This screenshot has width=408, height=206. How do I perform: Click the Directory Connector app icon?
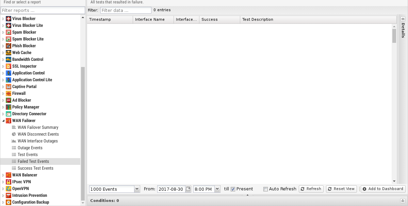pos(8,114)
